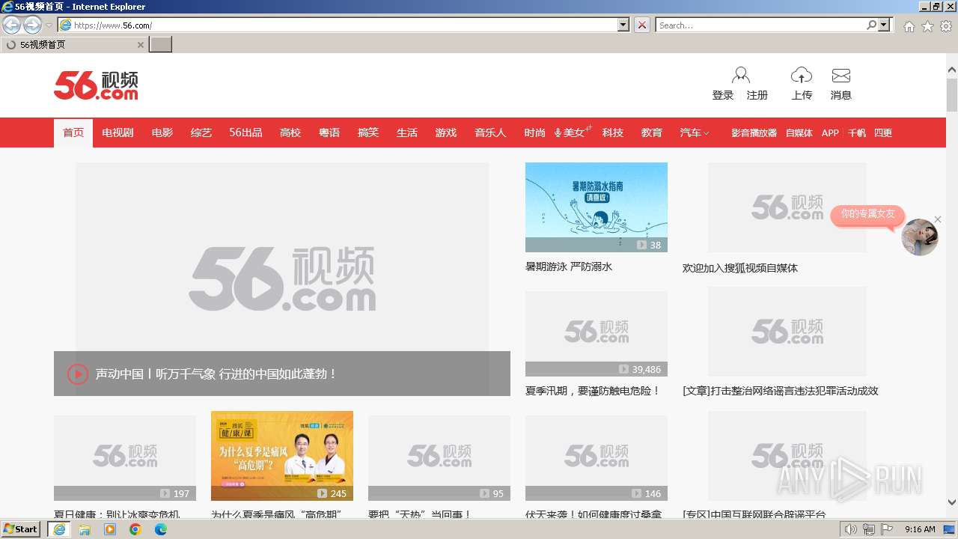
Task: Click the 登录 user icon
Action: click(741, 75)
